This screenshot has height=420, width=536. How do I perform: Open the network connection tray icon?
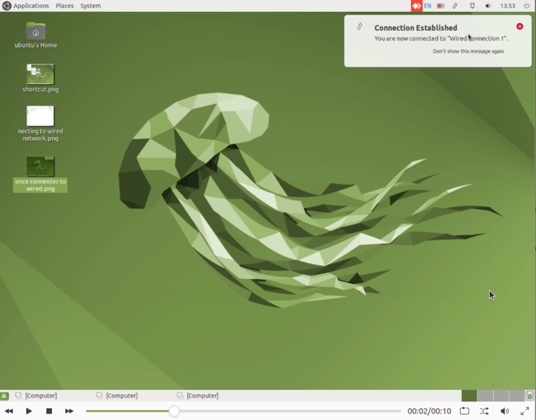[x=455, y=6]
